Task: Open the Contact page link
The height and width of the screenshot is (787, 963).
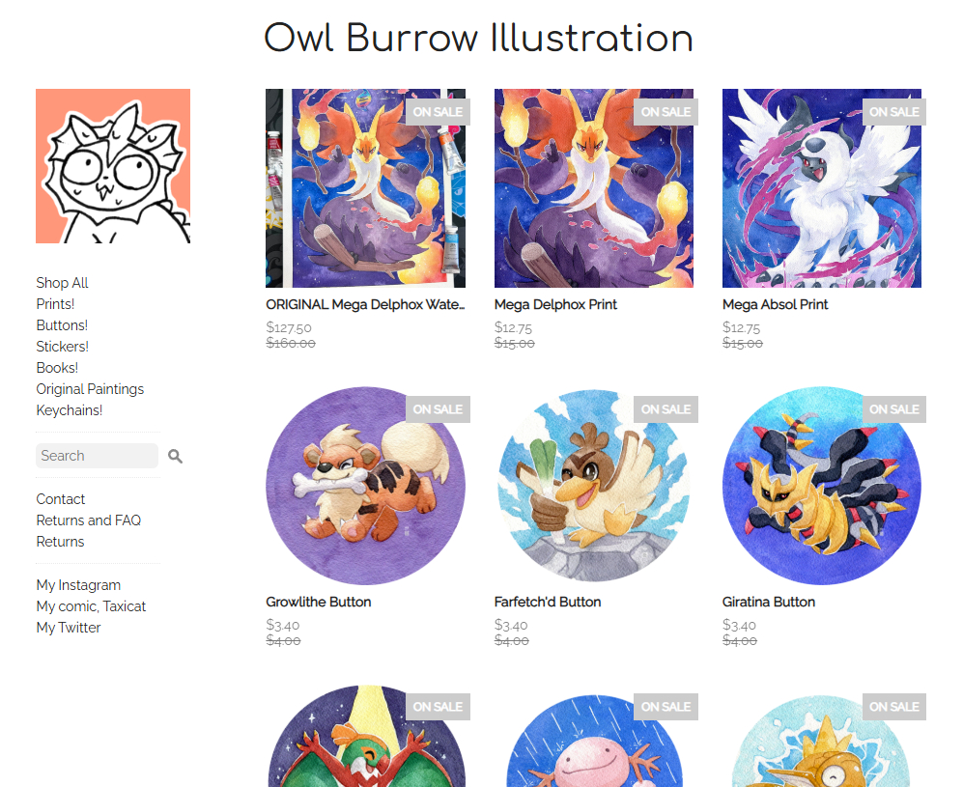Action: tap(60, 499)
